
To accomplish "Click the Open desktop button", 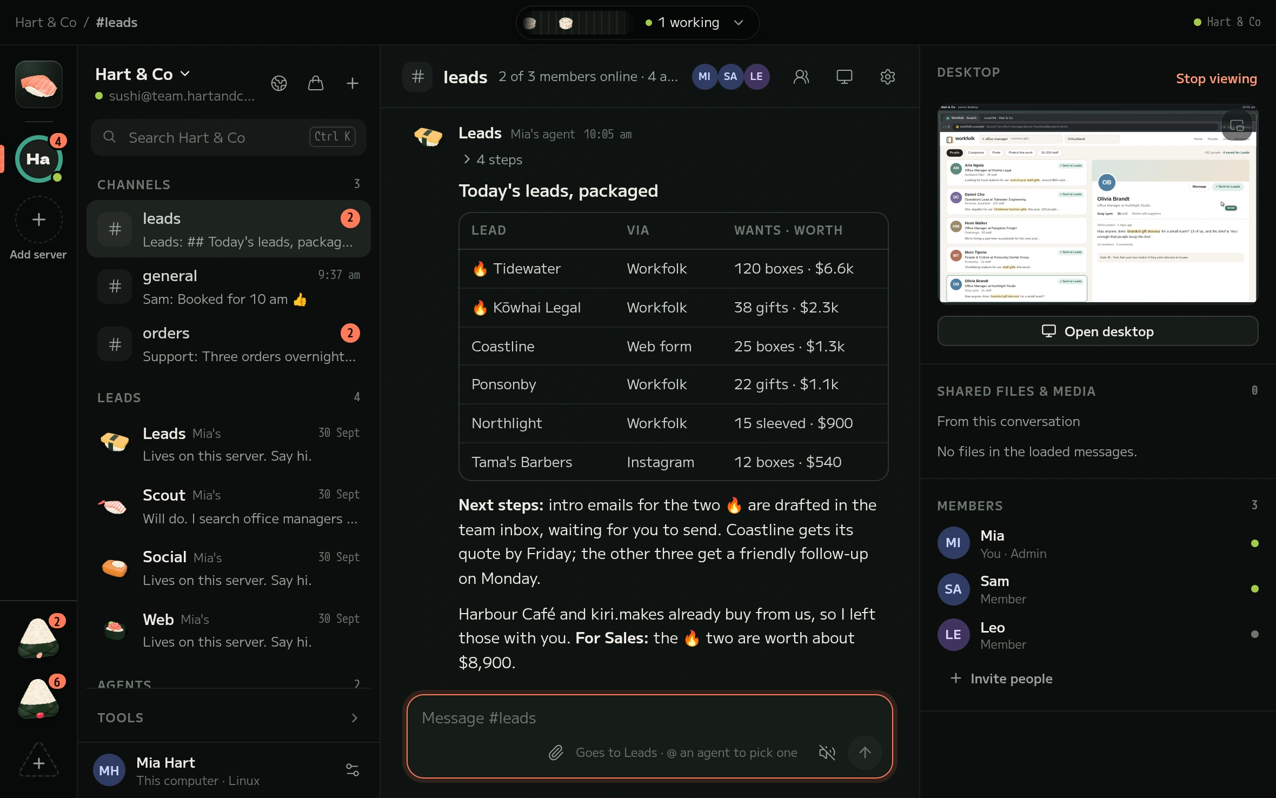I will pyautogui.click(x=1098, y=331).
